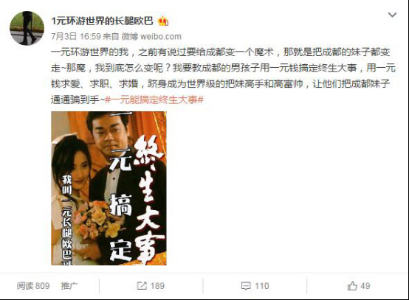The height and width of the screenshot is (300, 409).
Task: Enlarge the wedding poster image thumbnail
Action: (109, 188)
